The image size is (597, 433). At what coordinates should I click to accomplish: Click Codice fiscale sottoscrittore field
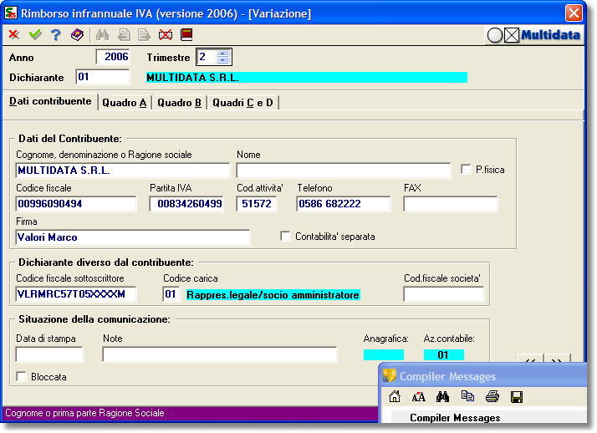click(x=76, y=294)
